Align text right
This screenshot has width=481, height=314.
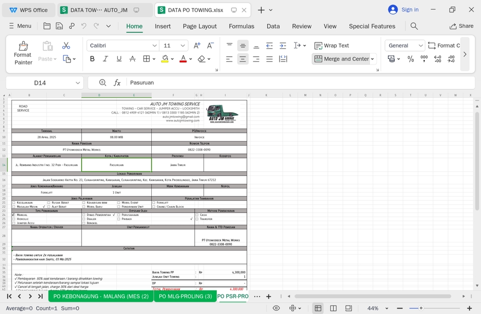coord(256,59)
